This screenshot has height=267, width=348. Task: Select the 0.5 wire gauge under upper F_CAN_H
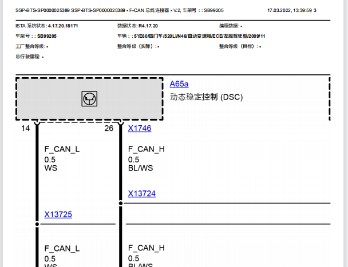click(133, 160)
